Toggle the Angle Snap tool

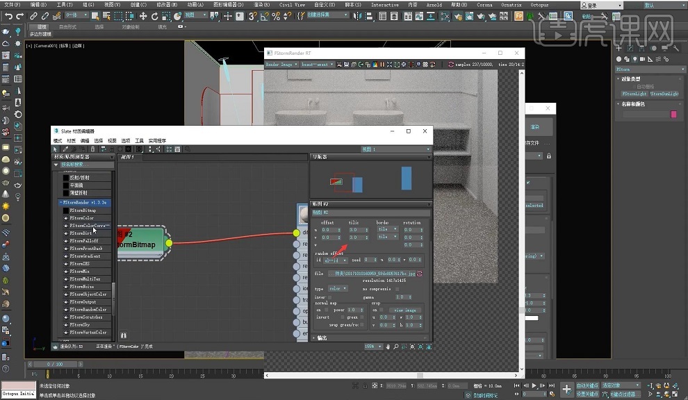click(265, 16)
